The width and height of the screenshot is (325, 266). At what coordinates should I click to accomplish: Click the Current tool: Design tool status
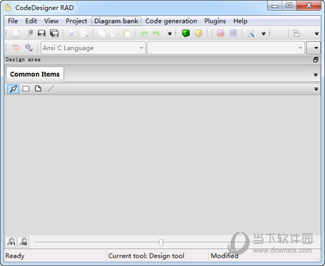pos(147,256)
